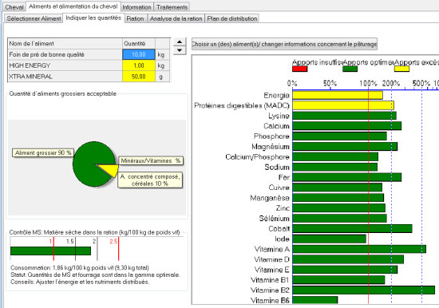439x308 pixels.
Task: Click the down arrow beside food table
Action: click(x=180, y=50)
